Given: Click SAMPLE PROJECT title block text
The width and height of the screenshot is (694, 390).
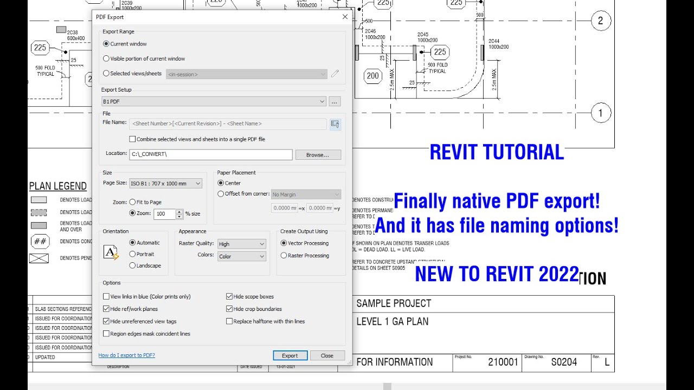Looking at the screenshot, I should pos(394,303).
